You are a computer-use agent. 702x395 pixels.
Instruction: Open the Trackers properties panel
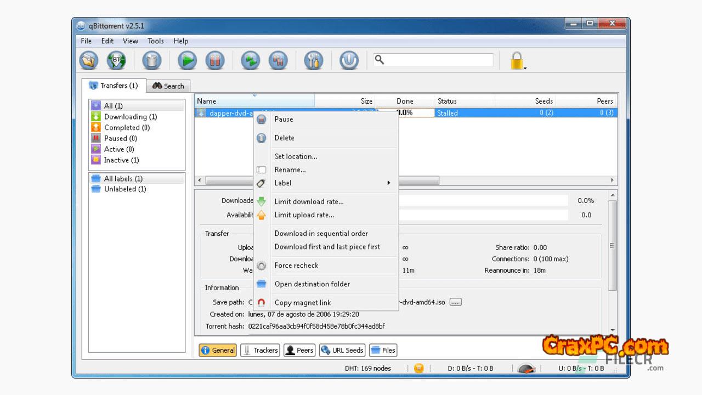261,351
